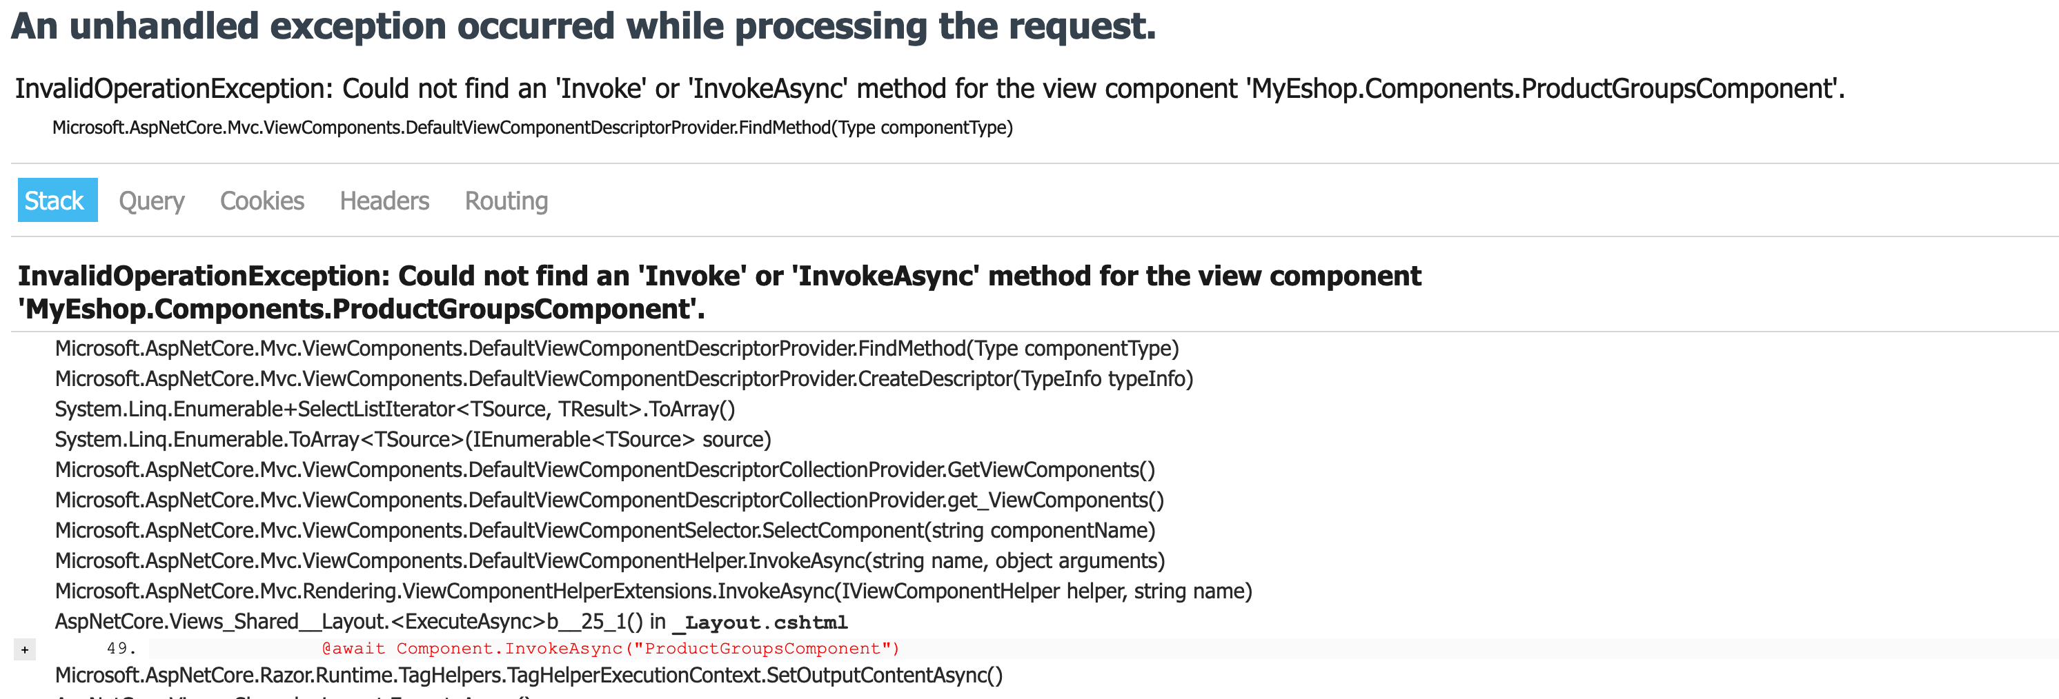Select the ViewComponentHelperExtensions.InvokeAsync stack frame
The width and height of the screenshot is (2059, 699).
pyautogui.click(x=653, y=591)
